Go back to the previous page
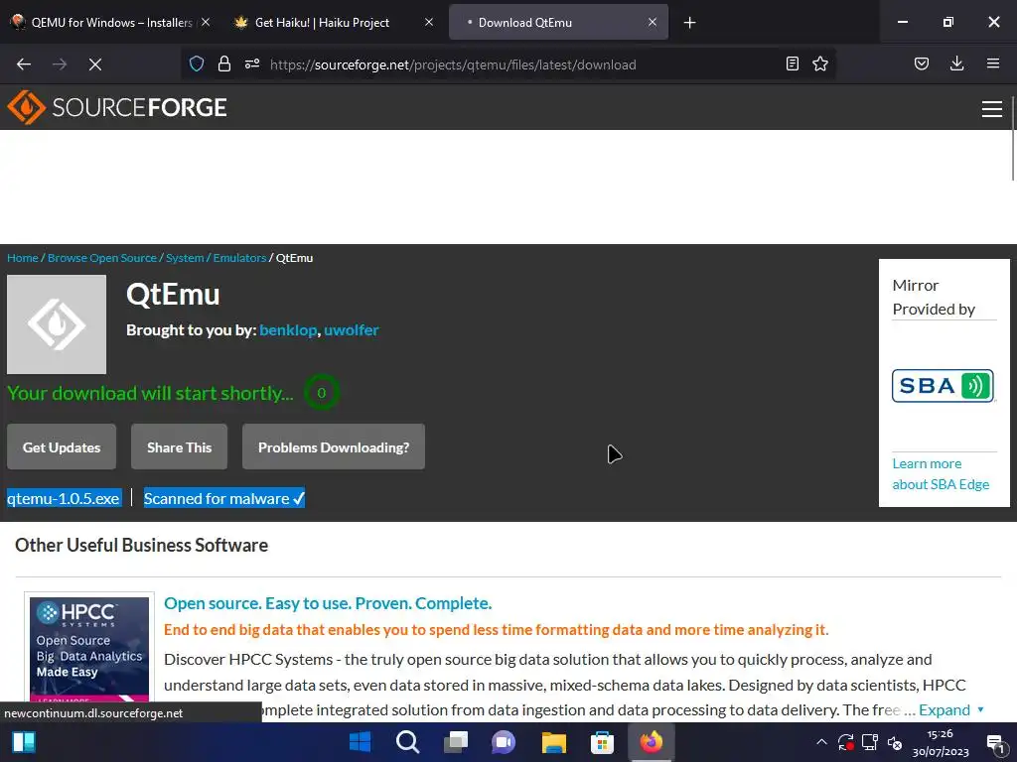Image resolution: width=1017 pixels, height=762 pixels. (24, 64)
